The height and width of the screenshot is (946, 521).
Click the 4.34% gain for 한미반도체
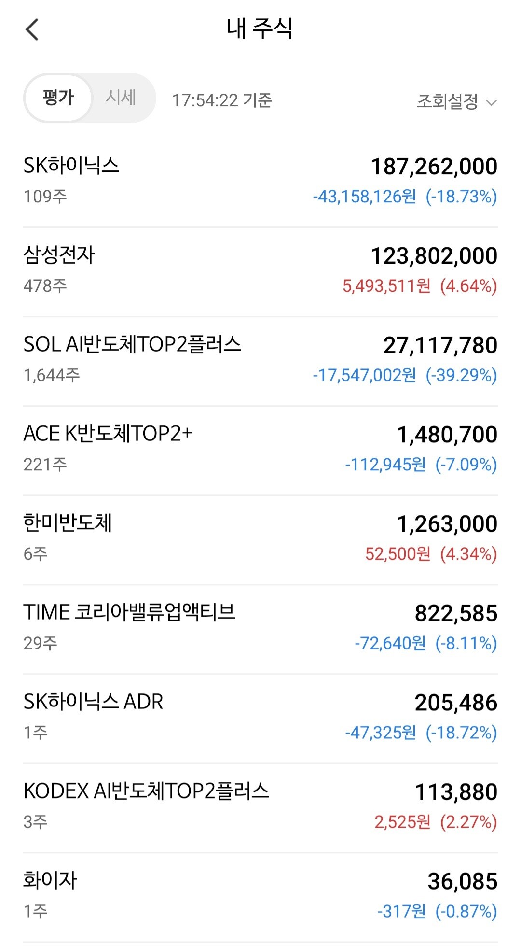[468, 554]
